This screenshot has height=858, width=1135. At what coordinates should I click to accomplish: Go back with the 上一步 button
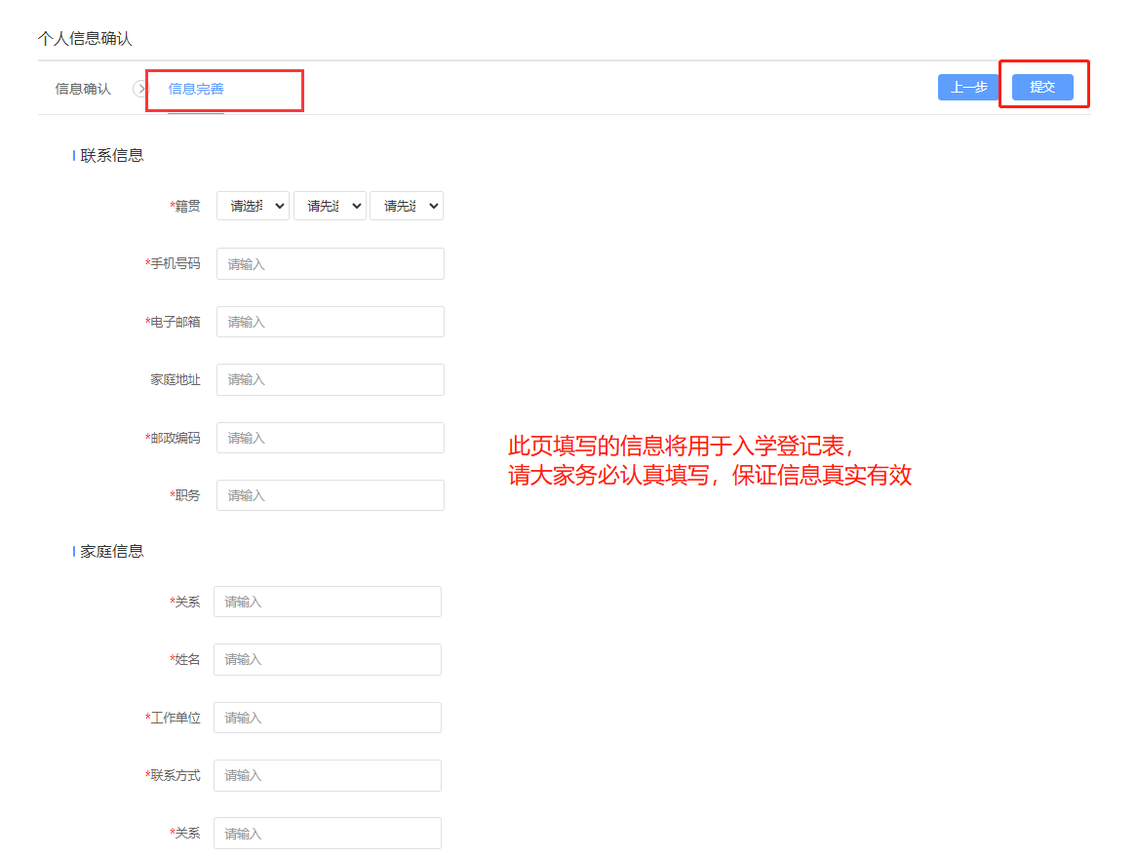(x=968, y=87)
